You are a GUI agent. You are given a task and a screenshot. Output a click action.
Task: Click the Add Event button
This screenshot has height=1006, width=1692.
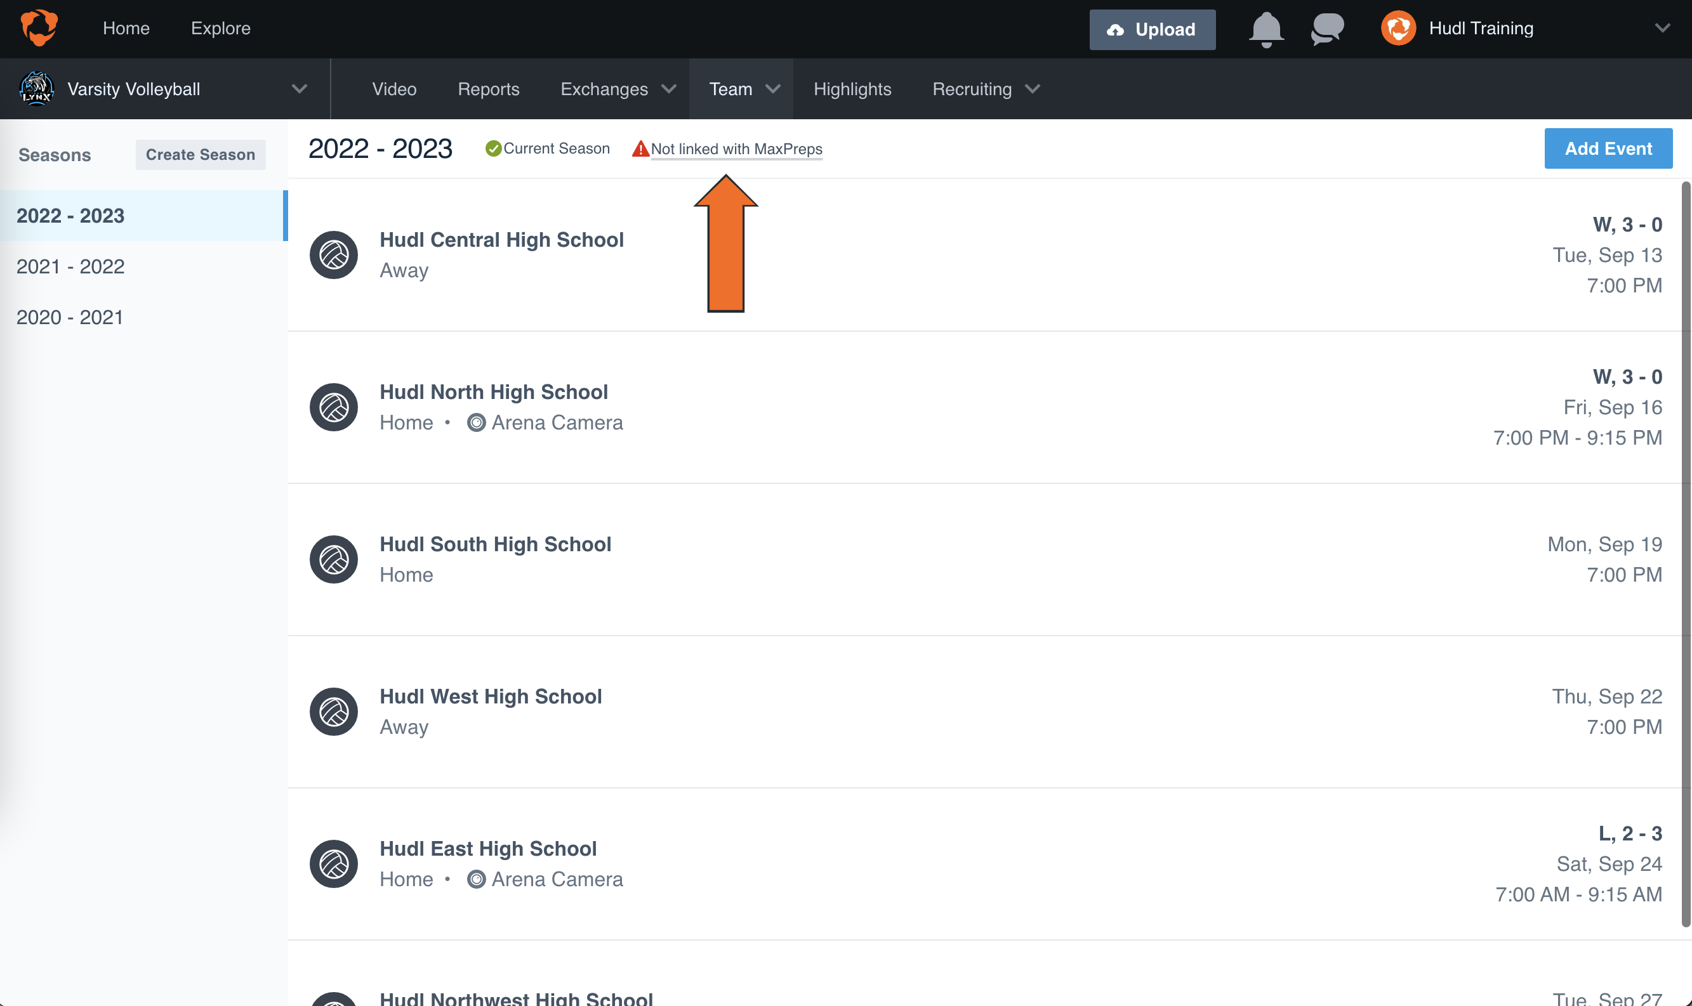[1608, 148]
